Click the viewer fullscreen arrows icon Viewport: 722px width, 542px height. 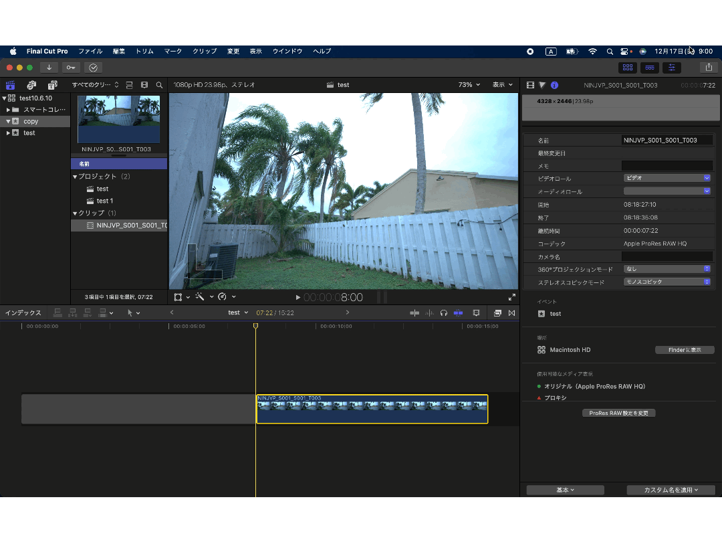coord(512,297)
